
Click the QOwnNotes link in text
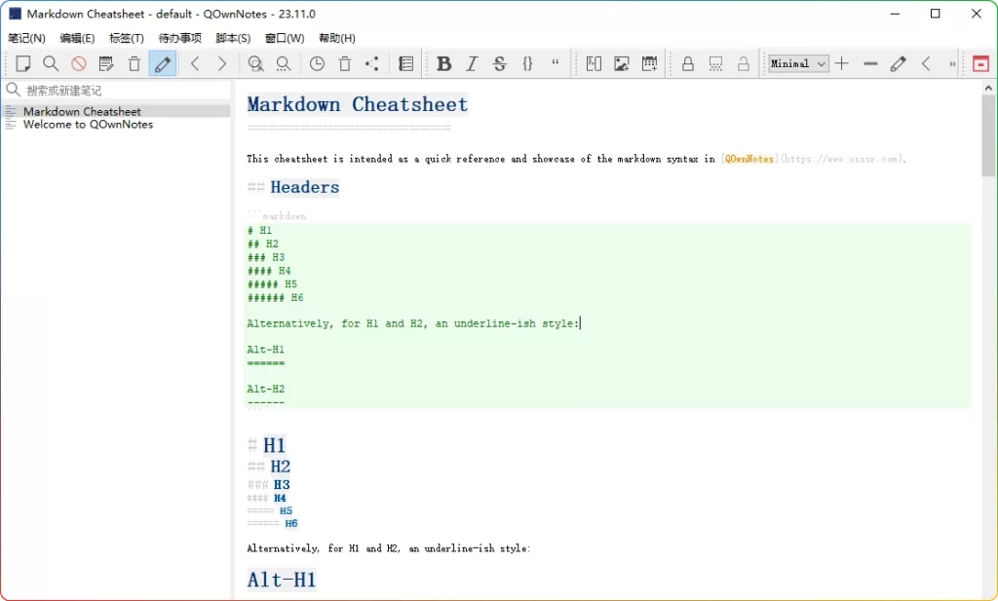[x=748, y=159]
